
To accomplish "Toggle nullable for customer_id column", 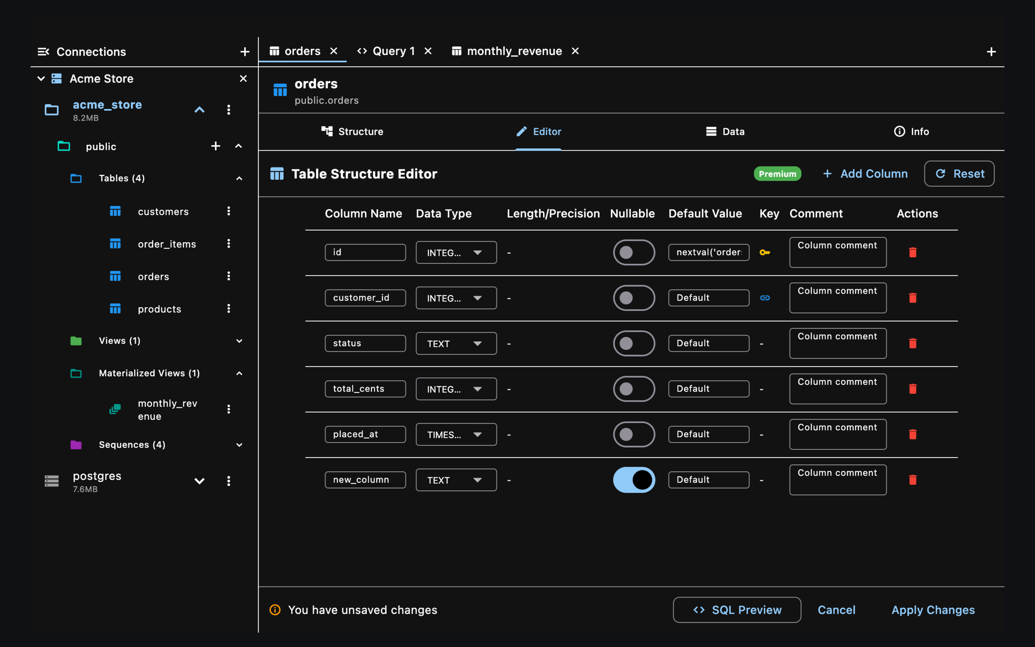I will coord(634,298).
